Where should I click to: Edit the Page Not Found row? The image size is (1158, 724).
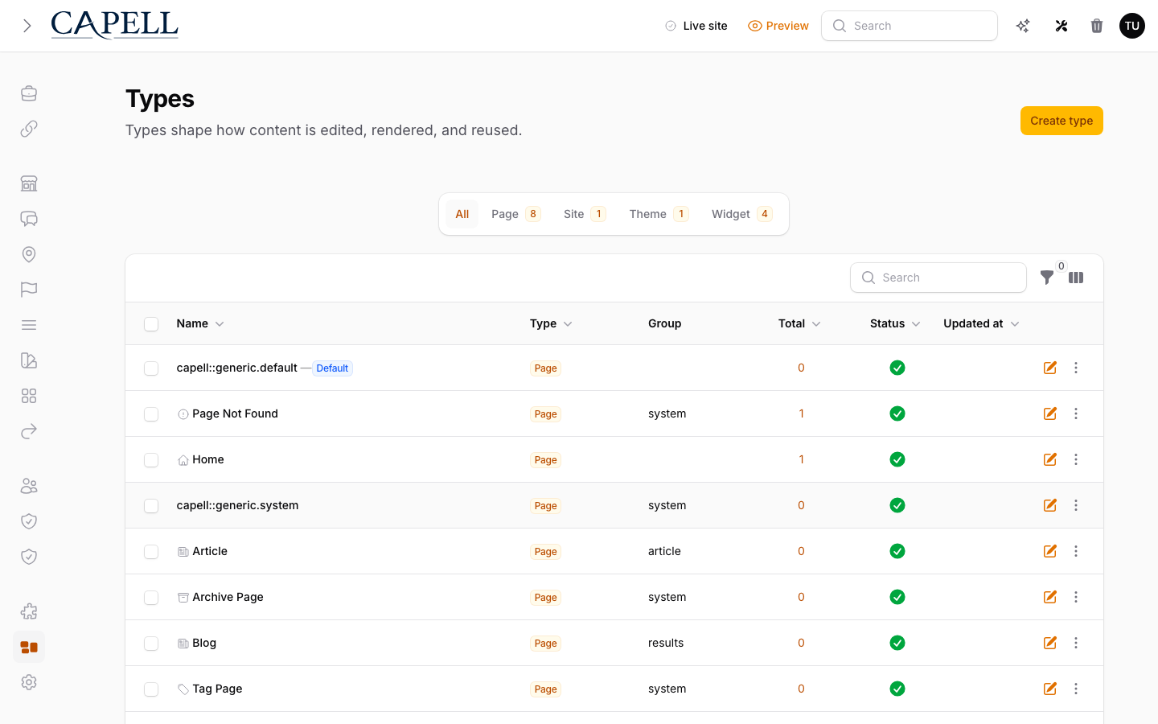click(x=1050, y=413)
